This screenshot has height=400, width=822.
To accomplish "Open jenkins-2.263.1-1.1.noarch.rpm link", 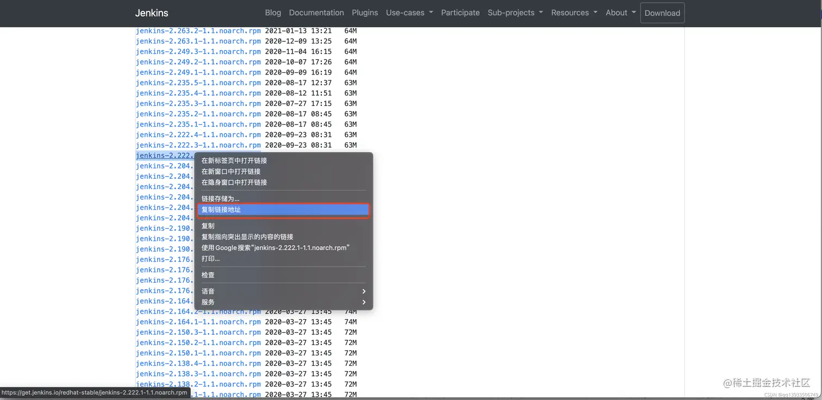I will tap(198, 41).
